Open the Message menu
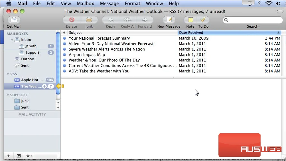This screenshot has width=286, height=161. pos(109,3)
